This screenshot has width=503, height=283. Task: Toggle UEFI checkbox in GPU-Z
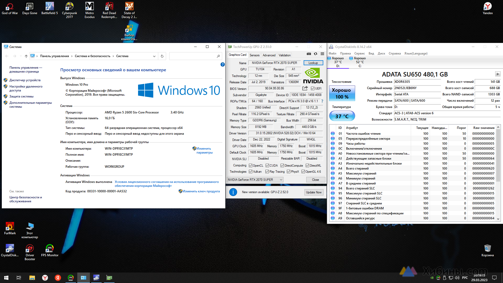coord(313,89)
